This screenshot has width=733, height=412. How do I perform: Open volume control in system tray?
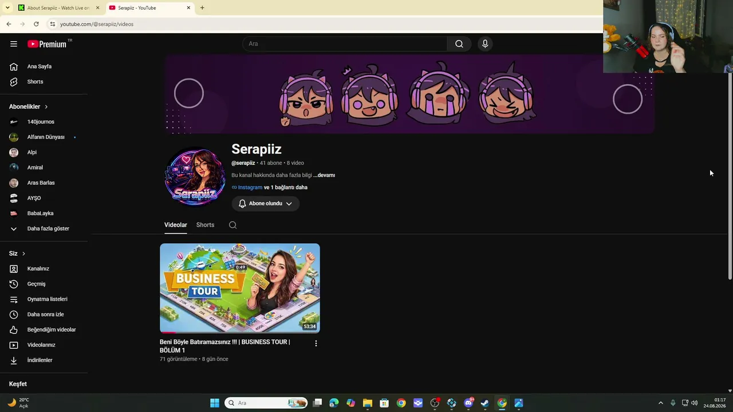695,403
